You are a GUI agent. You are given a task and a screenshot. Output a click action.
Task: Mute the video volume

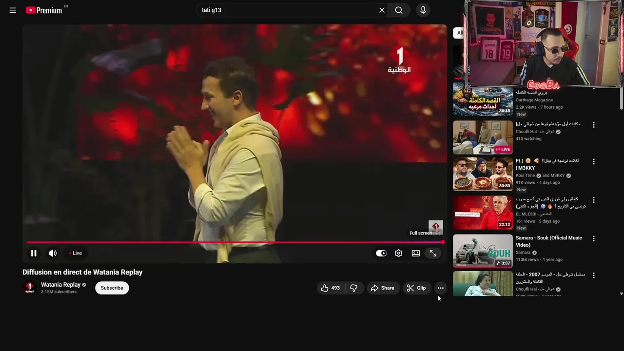pos(53,253)
